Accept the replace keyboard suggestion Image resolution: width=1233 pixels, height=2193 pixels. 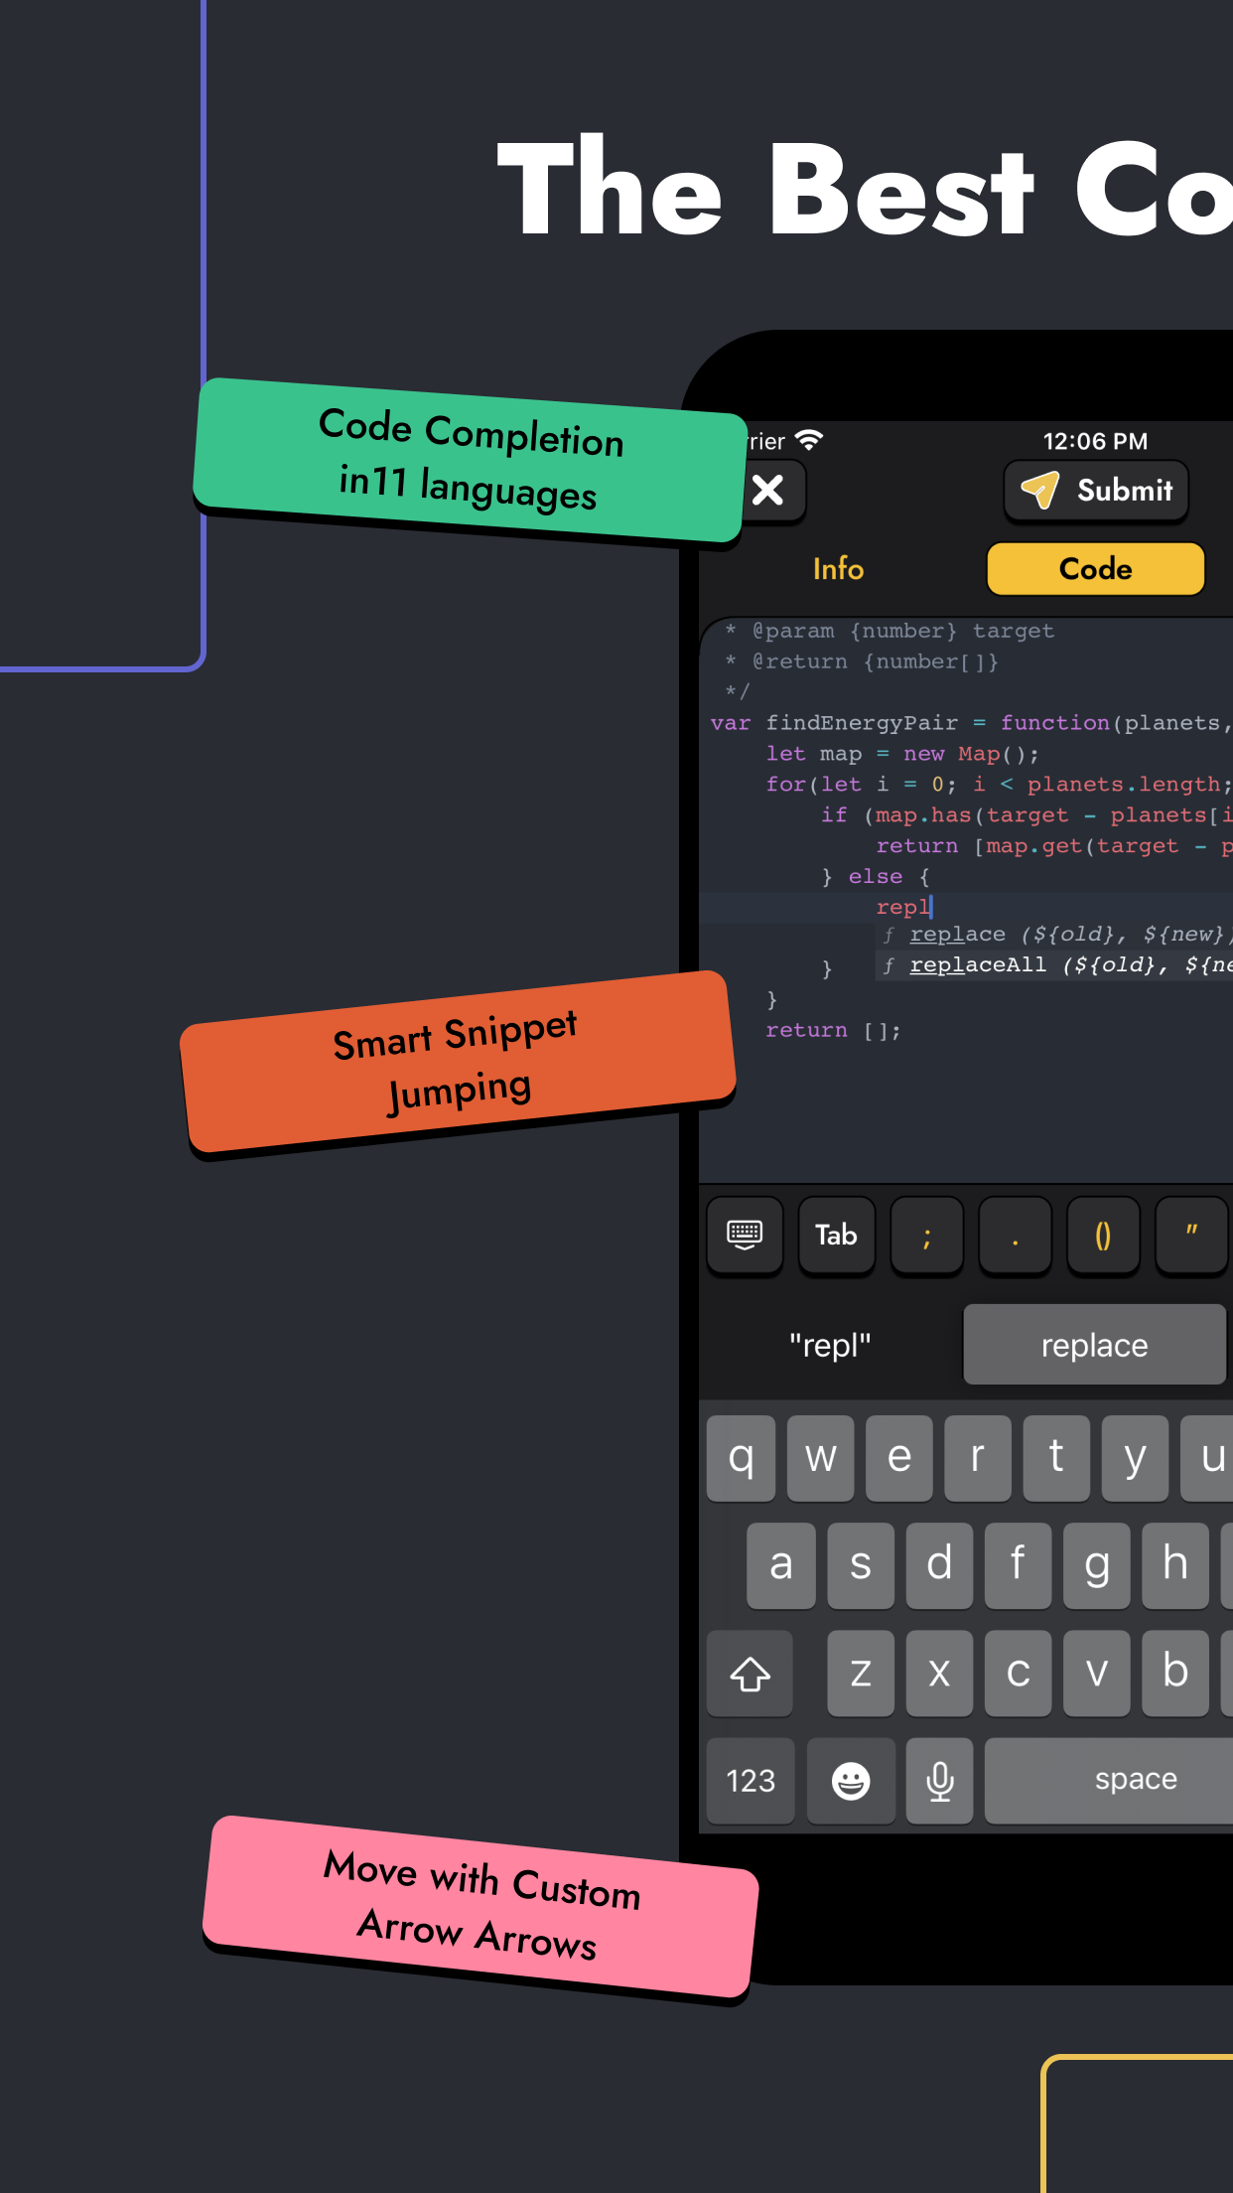(x=1094, y=1345)
